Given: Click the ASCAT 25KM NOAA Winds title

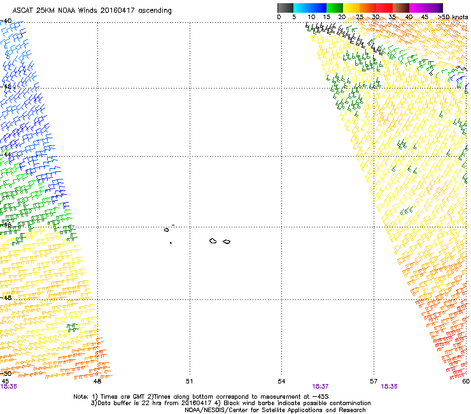Looking at the screenshot, I should tap(92, 11).
